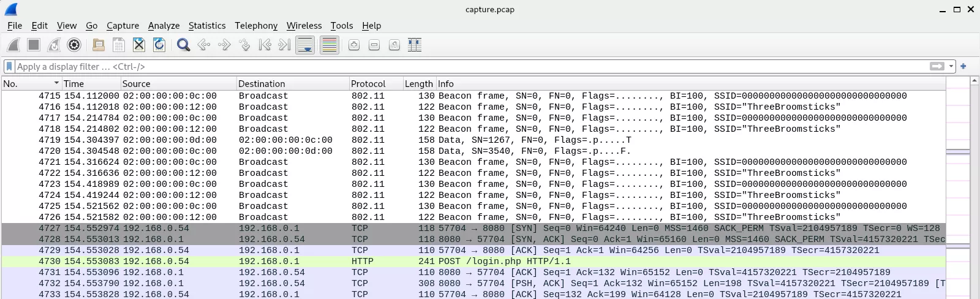
Task: Open a capture file via folder icon
Action: coord(98,45)
